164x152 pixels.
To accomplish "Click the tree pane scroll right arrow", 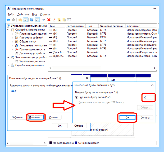I will (45, 143).
